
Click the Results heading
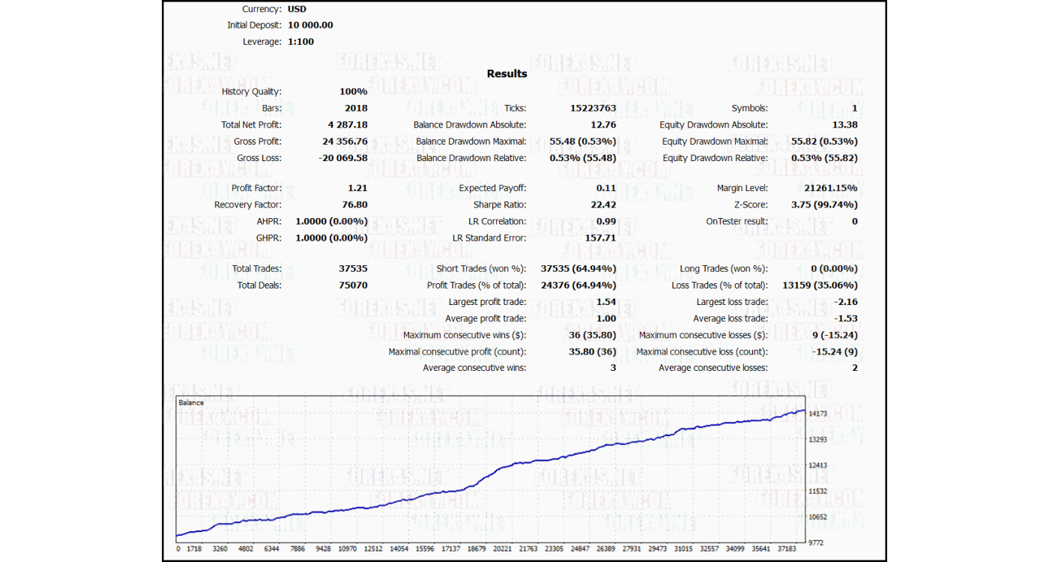pos(507,73)
